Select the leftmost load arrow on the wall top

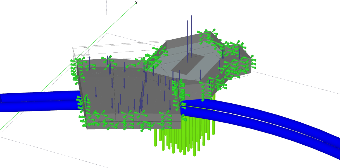[x=89, y=63]
